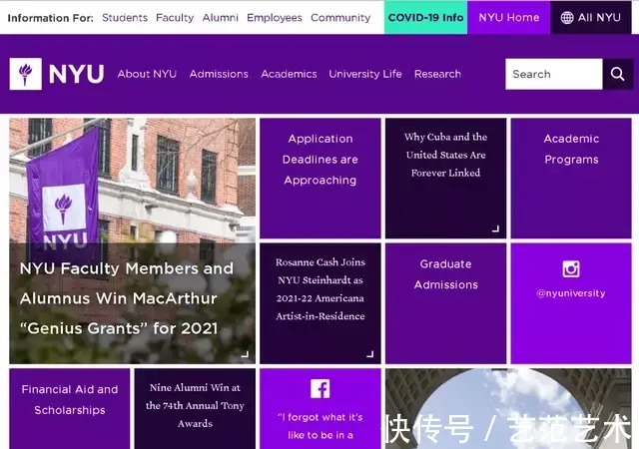Click the globe icon beside All NYU
Screen dimensions: 639x449
pos(567,18)
